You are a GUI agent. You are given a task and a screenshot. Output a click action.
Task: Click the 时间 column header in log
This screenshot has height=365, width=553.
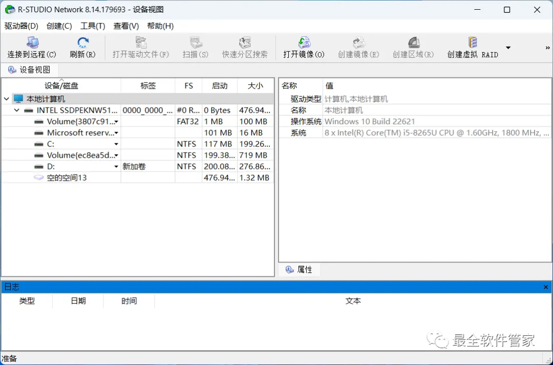(129, 301)
